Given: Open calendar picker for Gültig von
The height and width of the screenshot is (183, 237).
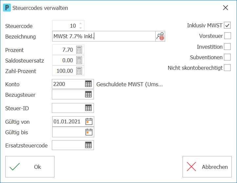Looking at the screenshot, I should (89, 121).
